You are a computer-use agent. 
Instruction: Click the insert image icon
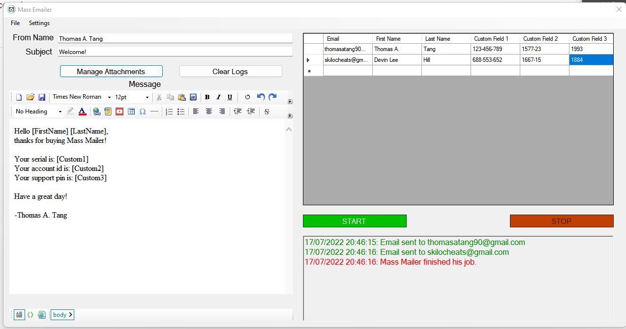[x=108, y=111]
